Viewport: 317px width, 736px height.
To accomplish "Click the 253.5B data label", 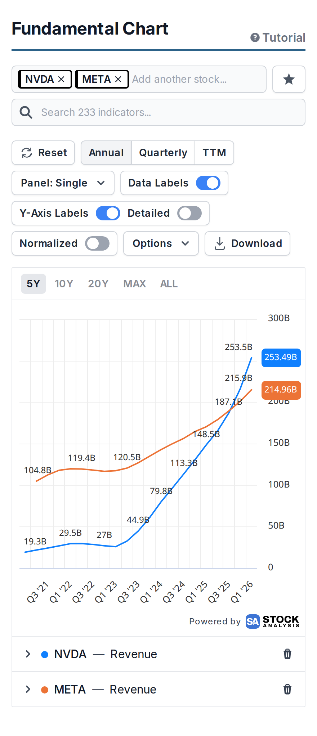I will coord(238,347).
